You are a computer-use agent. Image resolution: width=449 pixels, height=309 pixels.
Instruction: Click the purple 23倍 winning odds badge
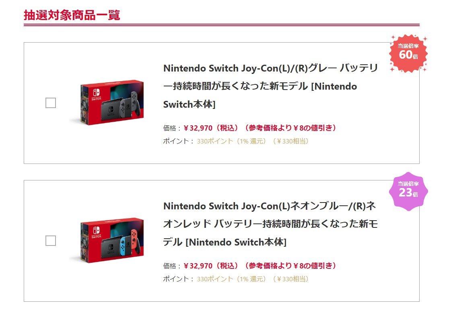coord(408,191)
